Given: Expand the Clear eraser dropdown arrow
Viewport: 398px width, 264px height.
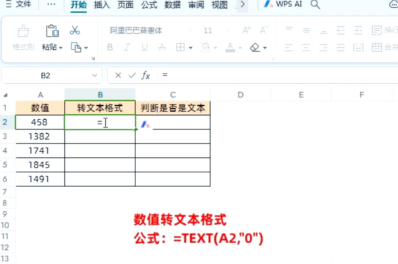Looking at the screenshot, I should click(265, 47).
